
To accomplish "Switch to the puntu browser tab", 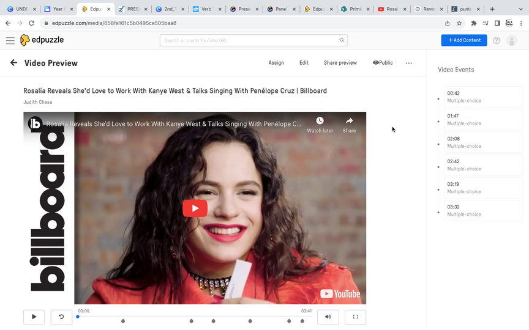I will coord(465,9).
